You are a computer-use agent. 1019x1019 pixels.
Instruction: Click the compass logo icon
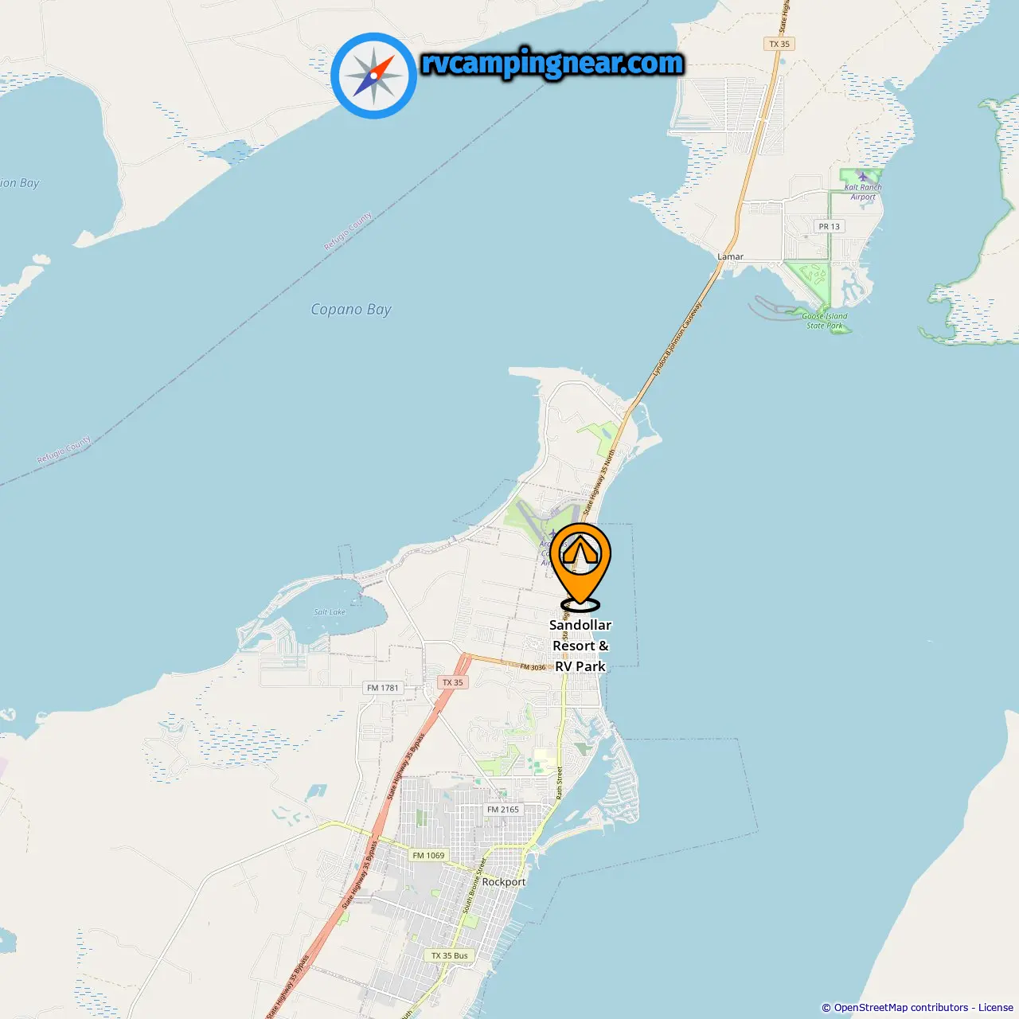coord(374,76)
